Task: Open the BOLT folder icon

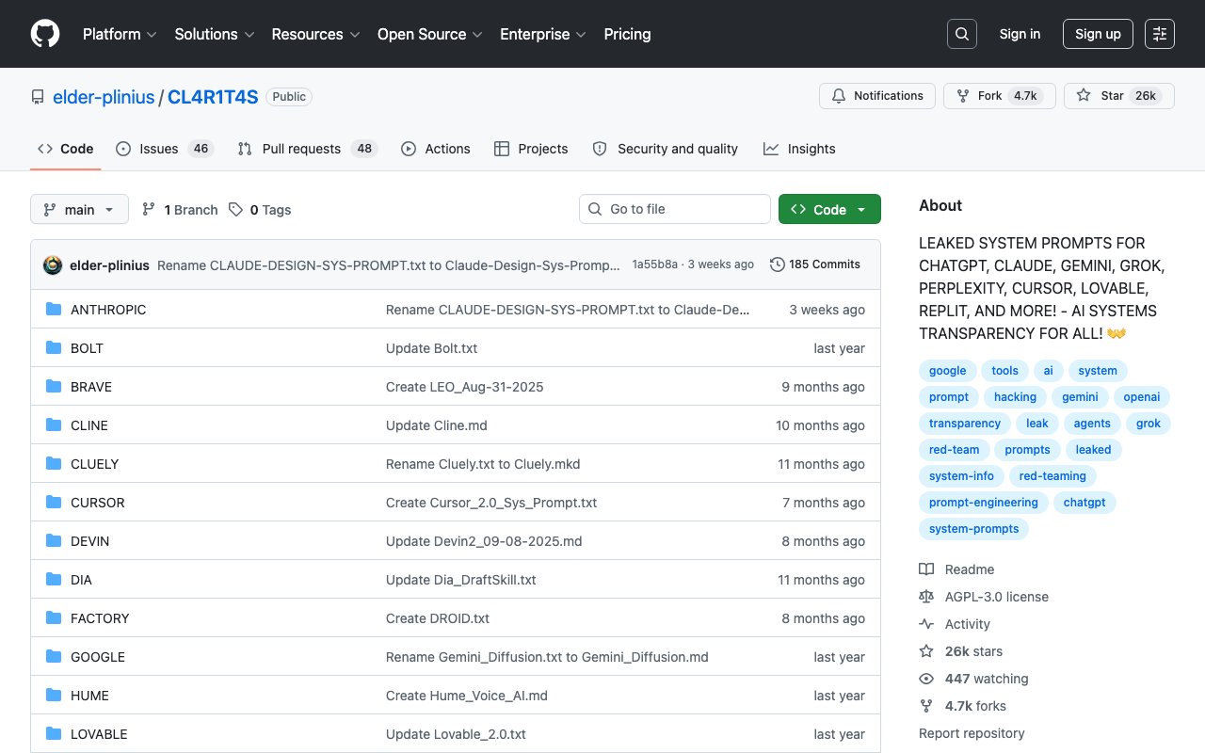Action: pos(54,348)
